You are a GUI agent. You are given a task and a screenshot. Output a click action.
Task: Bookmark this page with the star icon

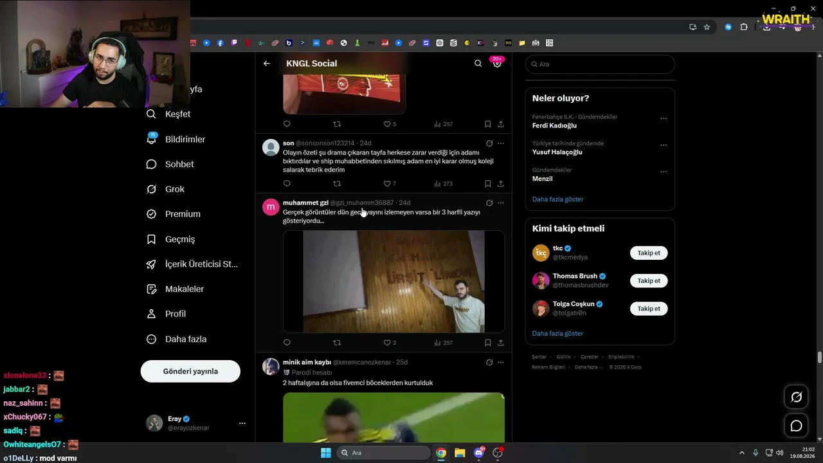(x=707, y=27)
